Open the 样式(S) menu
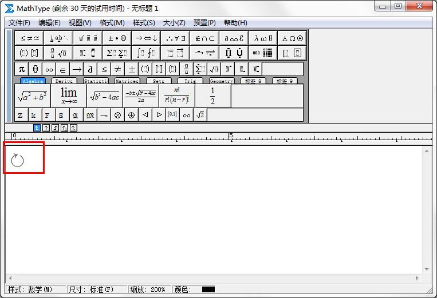The width and height of the screenshot is (437, 298). (x=144, y=23)
